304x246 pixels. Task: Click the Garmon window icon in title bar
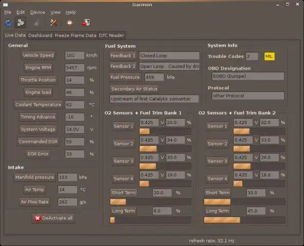[6, 4]
